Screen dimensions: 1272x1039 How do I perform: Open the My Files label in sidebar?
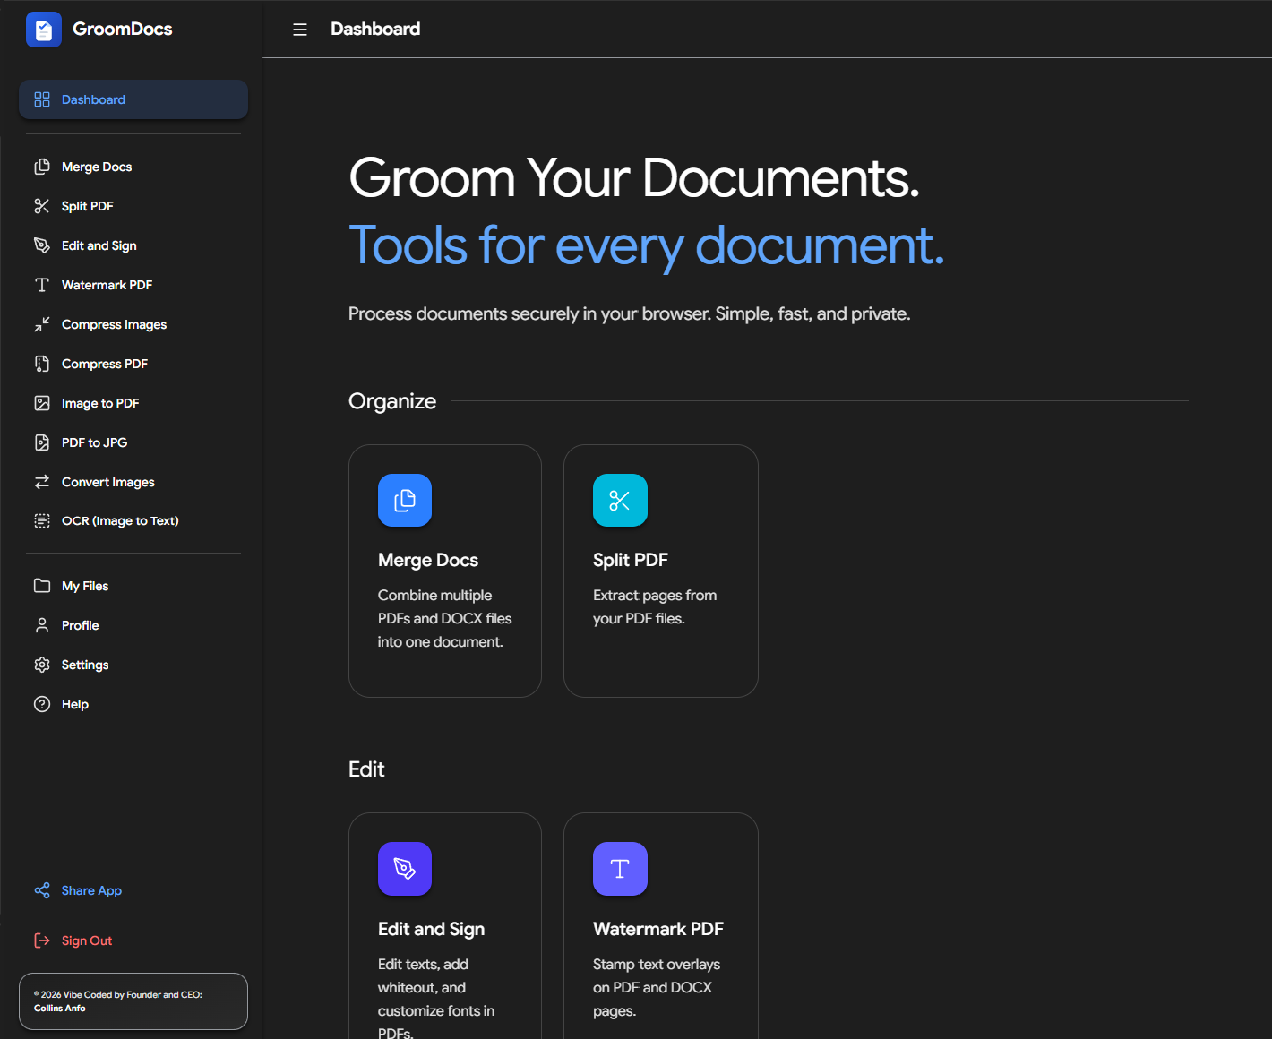(x=85, y=586)
